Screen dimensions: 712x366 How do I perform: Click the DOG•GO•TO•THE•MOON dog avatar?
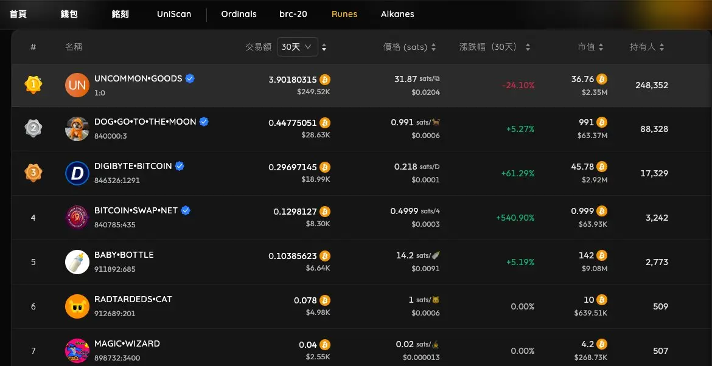click(77, 129)
